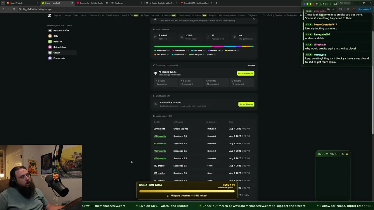Click the orange Gifts sidebar icon
The image size is (374, 210).
pyautogui.click(x=50, y=36)
